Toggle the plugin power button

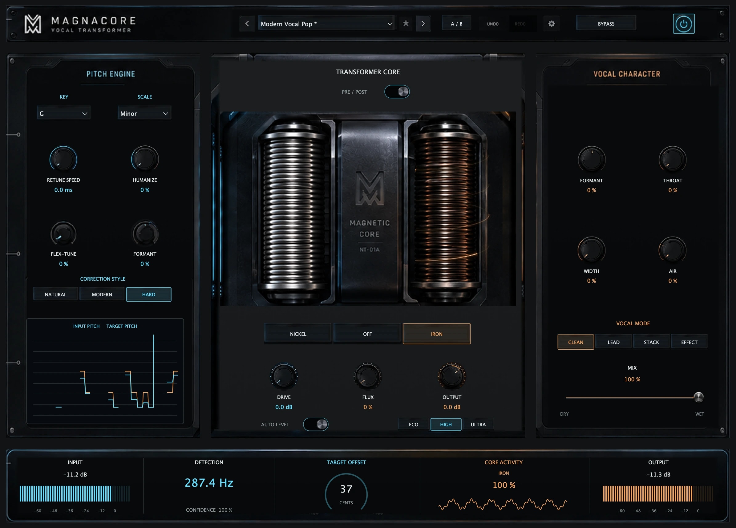tap(683, 24)
